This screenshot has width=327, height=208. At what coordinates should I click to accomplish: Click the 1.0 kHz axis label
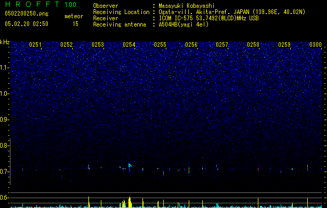[4, 94]
